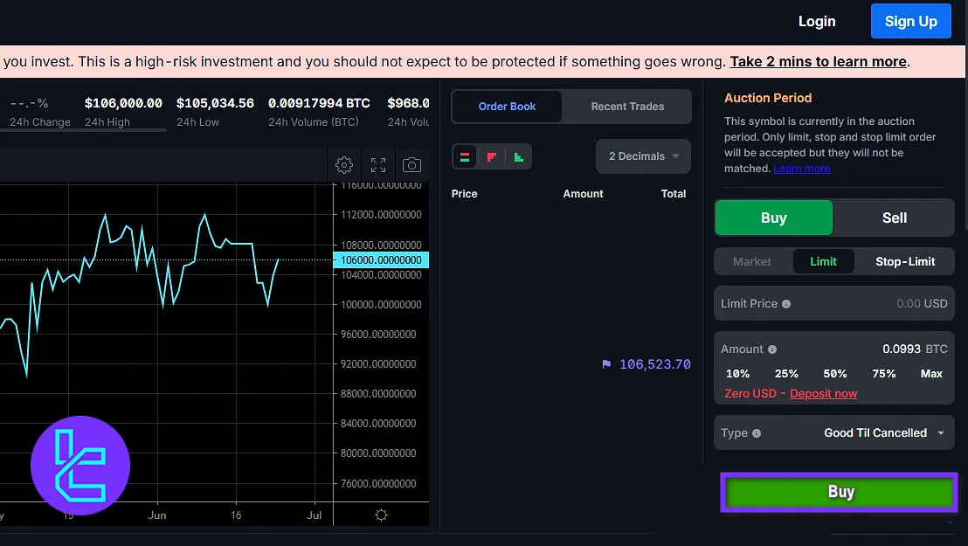
Task: Open chart axis settings icon at bottom
Action: point(381,515)
